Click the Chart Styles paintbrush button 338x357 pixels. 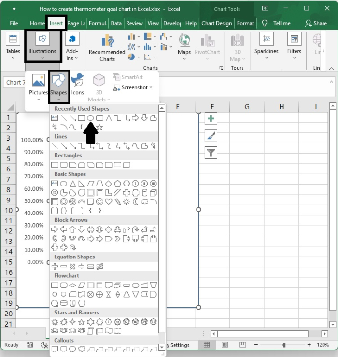click(211, 136)
